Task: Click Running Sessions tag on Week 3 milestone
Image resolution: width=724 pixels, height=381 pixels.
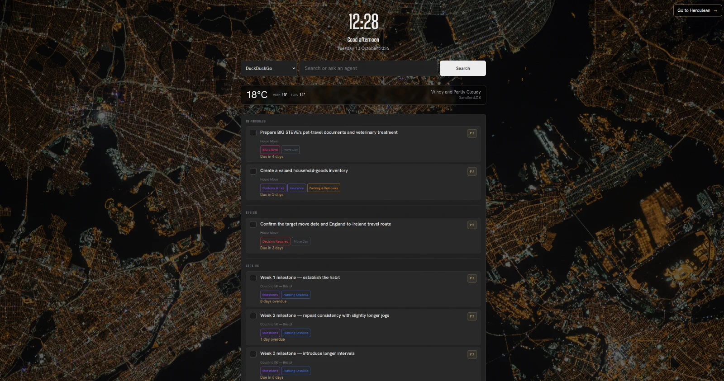Action: tap(296, 371)
